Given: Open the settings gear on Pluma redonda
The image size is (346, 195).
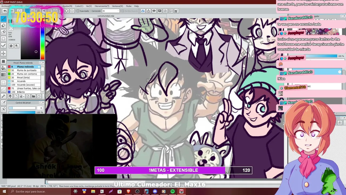Looking at the screenshot, I should click(x=39, y=67).
